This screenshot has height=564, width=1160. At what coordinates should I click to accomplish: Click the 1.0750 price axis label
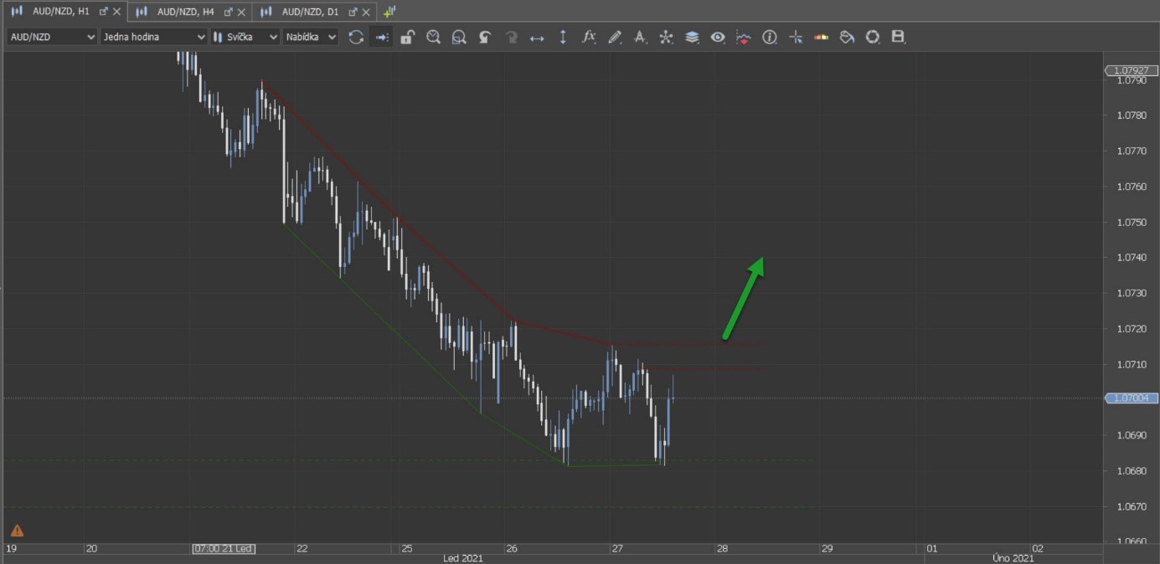pyautogui.click(x=1132, y=223)
